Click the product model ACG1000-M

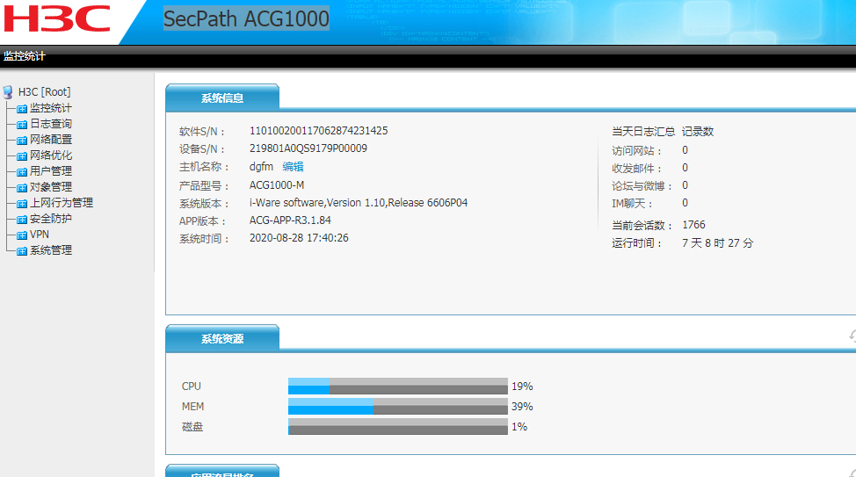tap(277, 185)
